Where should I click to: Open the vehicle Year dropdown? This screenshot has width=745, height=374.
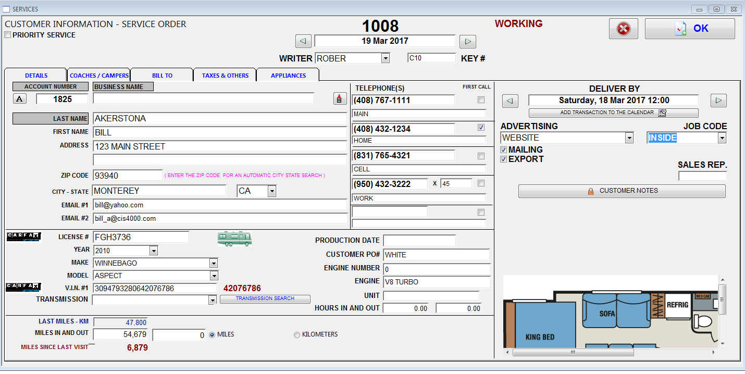tap(153, 251)
